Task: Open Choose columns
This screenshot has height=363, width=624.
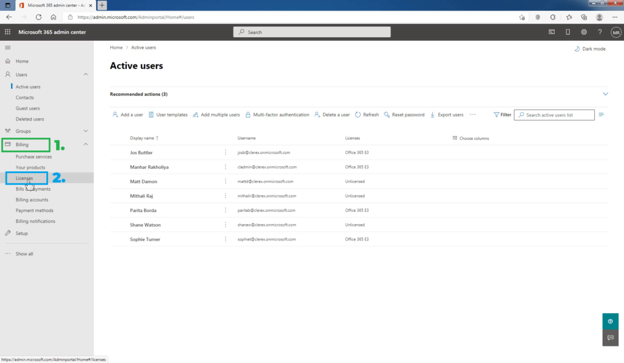Action: [471, 138]
